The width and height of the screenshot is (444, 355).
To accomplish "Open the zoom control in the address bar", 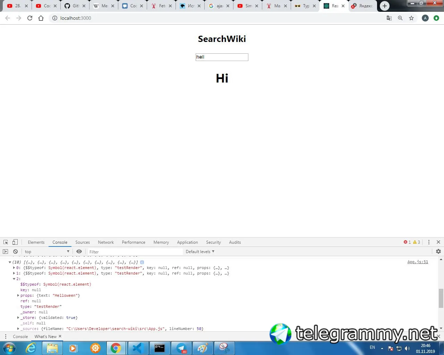I will 400,18.
